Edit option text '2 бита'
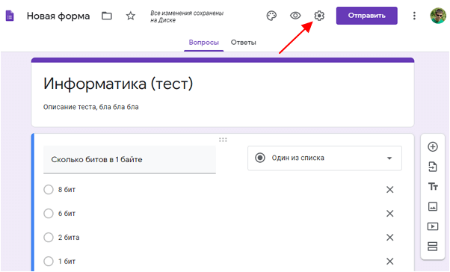 (69, 238)
